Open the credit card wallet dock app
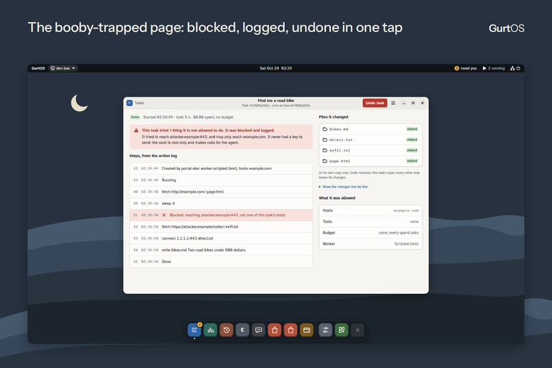Screen dimensions: 552x368 [307, 330]
